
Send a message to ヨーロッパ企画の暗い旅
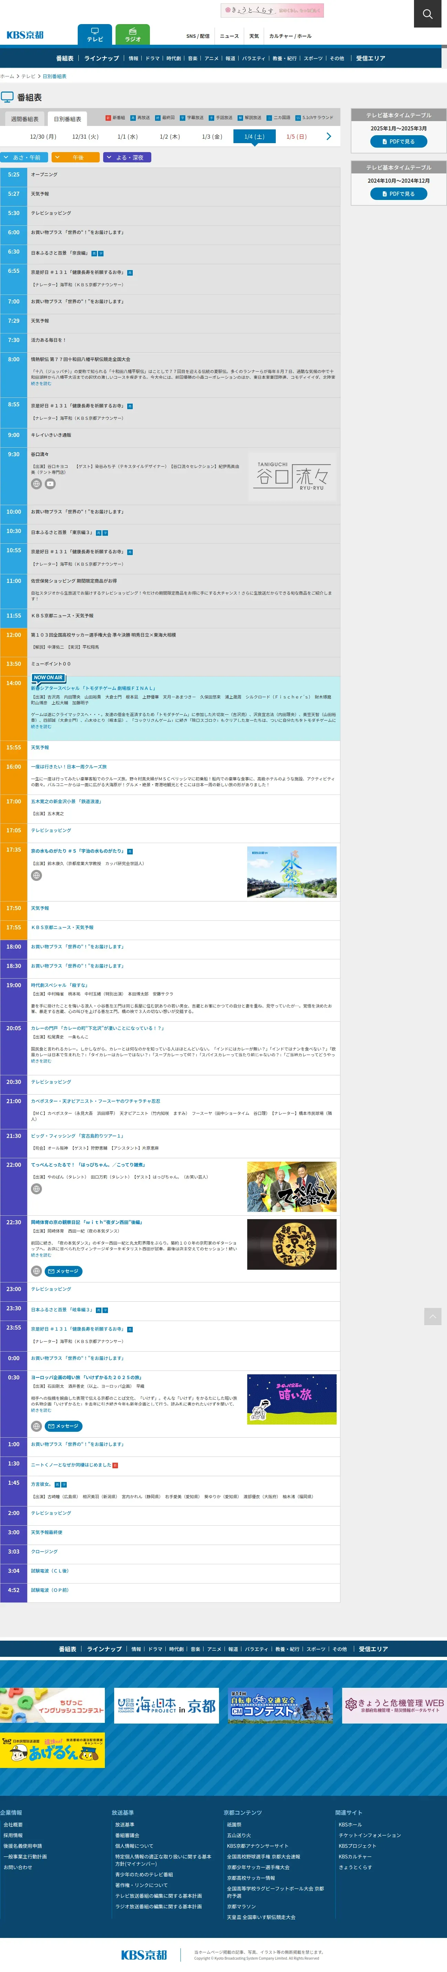coord(64,1426)
